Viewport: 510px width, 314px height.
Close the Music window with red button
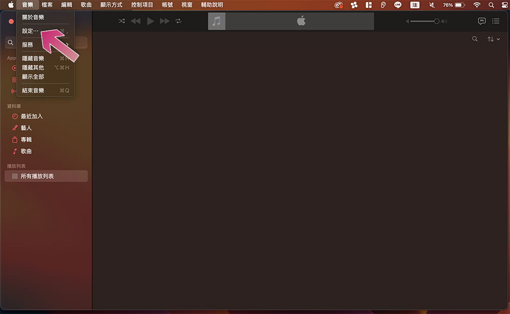pyautogui.click(x=11, y=21)
